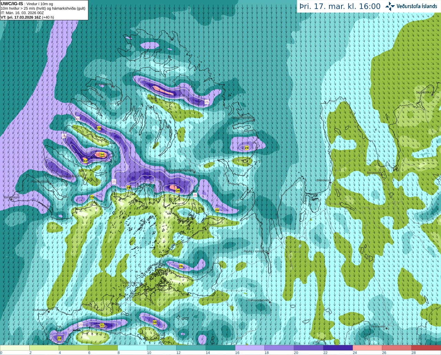Click the Bergstaðir station label

[374, 173]
